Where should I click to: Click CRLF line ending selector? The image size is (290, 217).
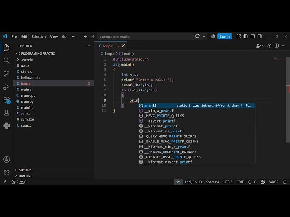pos(240,182)
